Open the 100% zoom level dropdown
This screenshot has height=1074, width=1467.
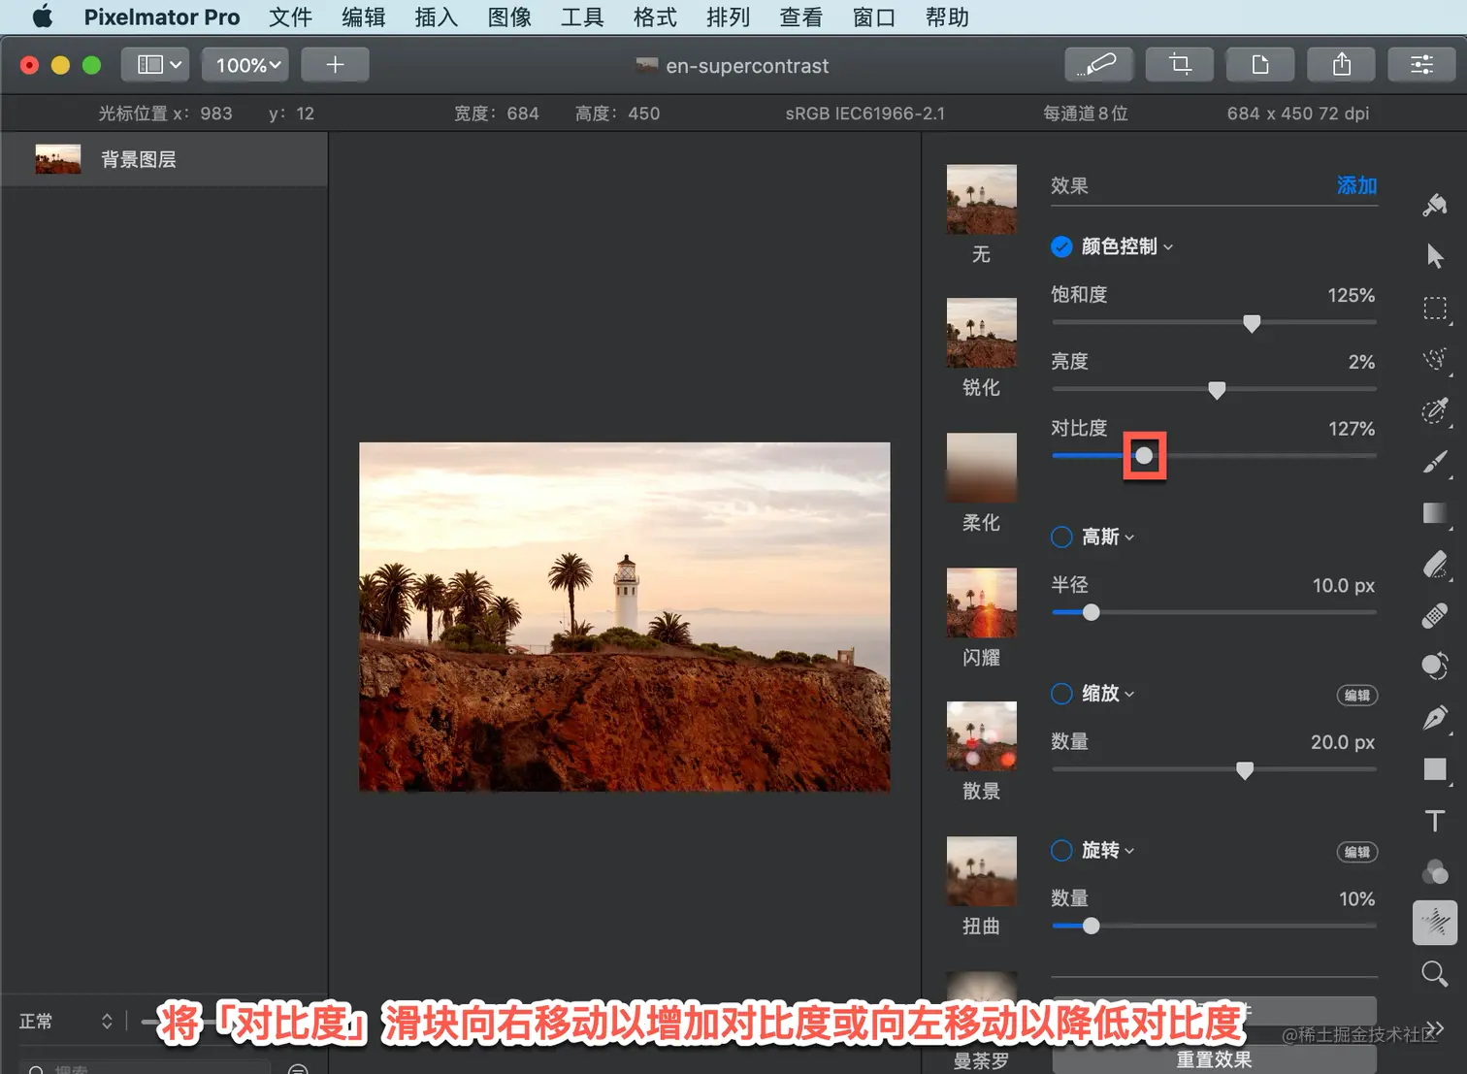click(x=247, y=65)
